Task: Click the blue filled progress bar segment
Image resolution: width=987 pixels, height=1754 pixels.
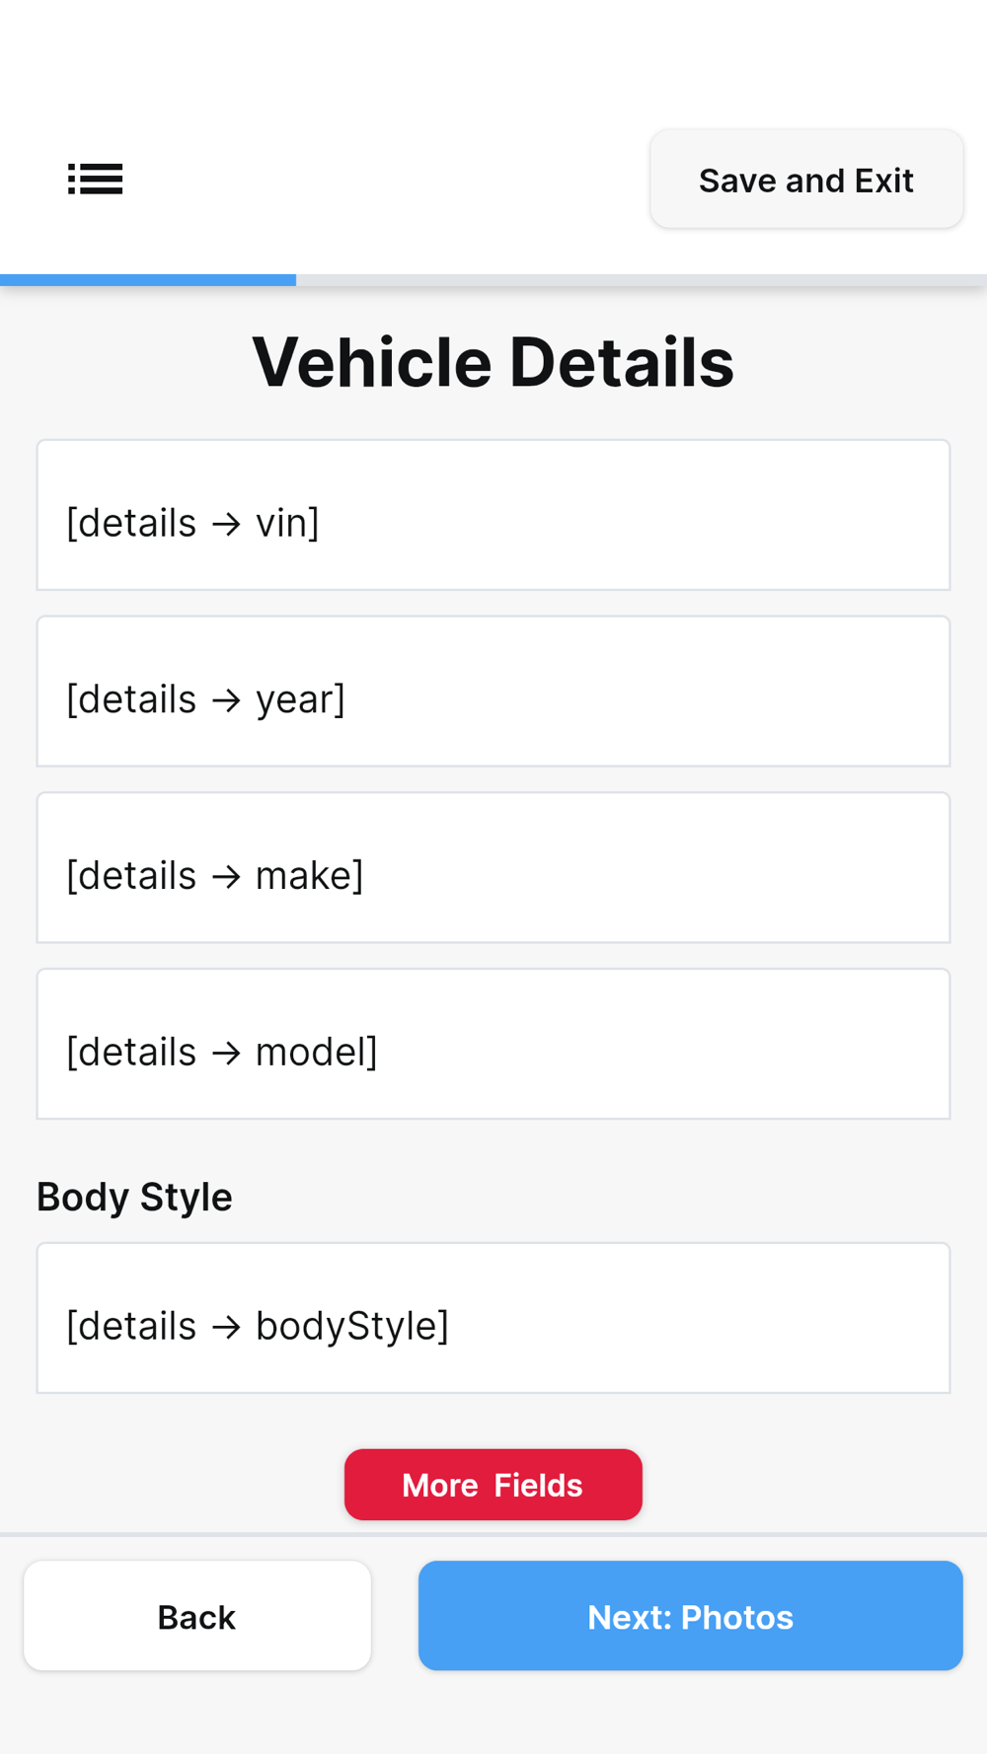Action: click(x=148, y=280)
